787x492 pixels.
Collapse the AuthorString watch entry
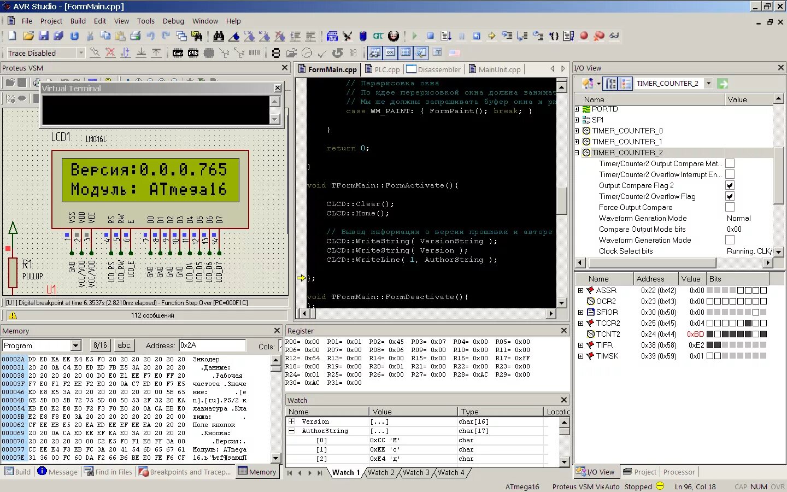pyautogui.click(x=292, y=431)
